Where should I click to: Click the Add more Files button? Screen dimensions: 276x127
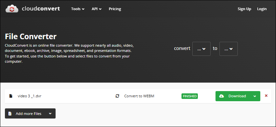[x=30, y=114]
